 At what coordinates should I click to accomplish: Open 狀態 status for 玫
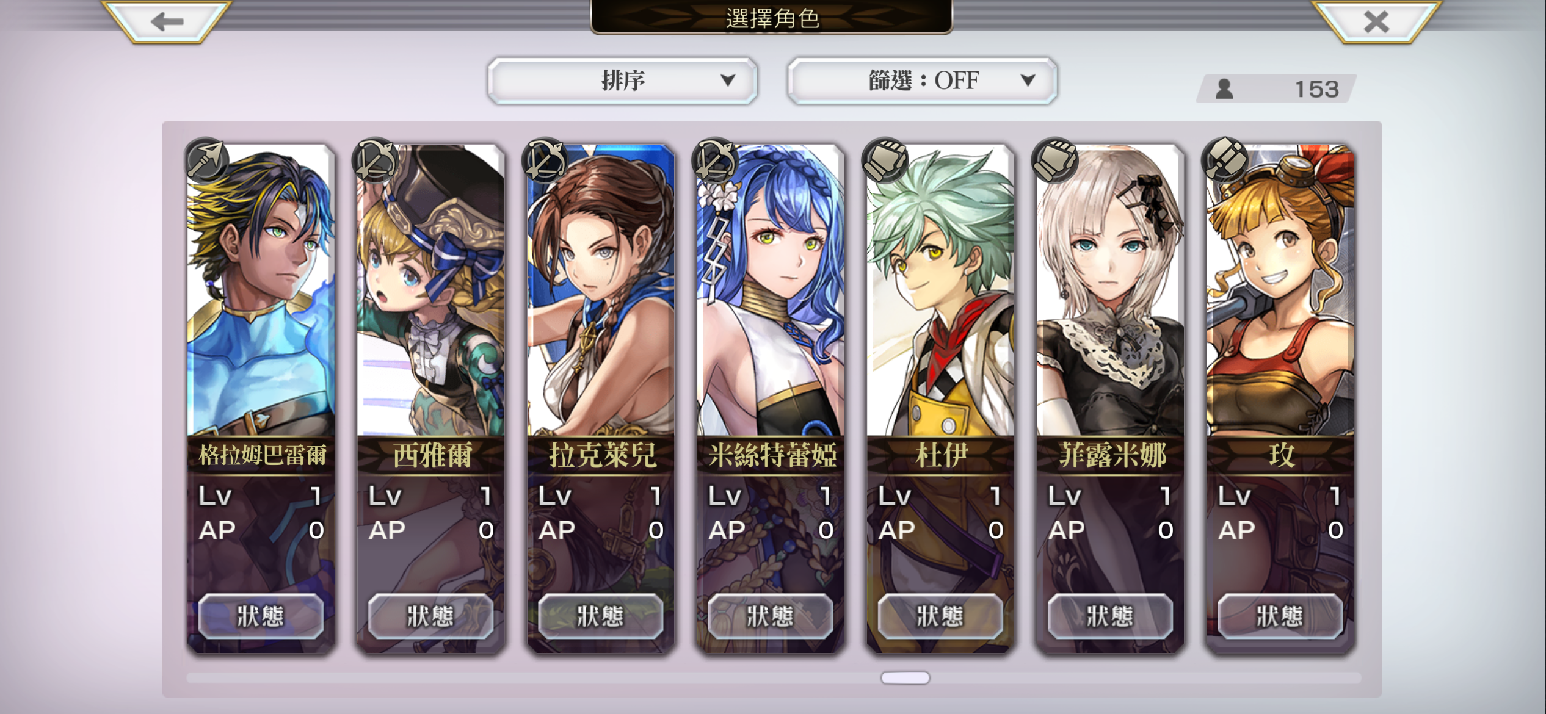pyautogui.click(x=1280, y=616)
